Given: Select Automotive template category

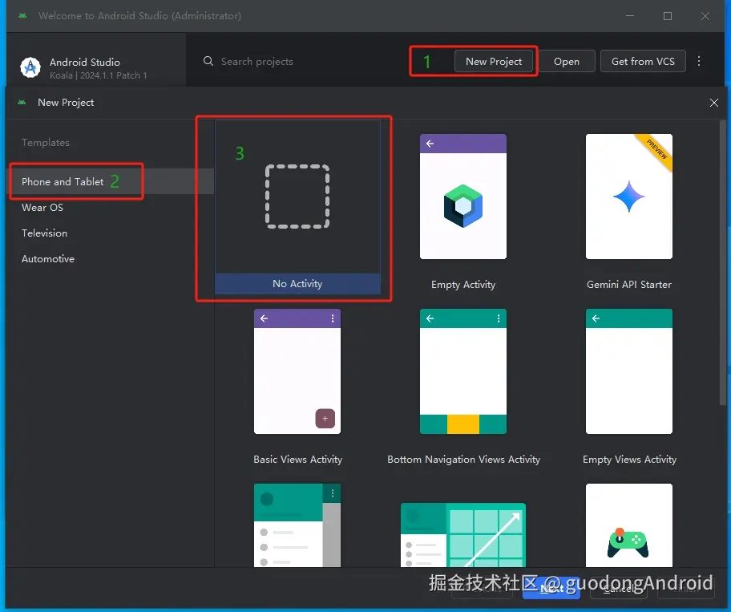Looking at the screenshot, I should point(111,258).
